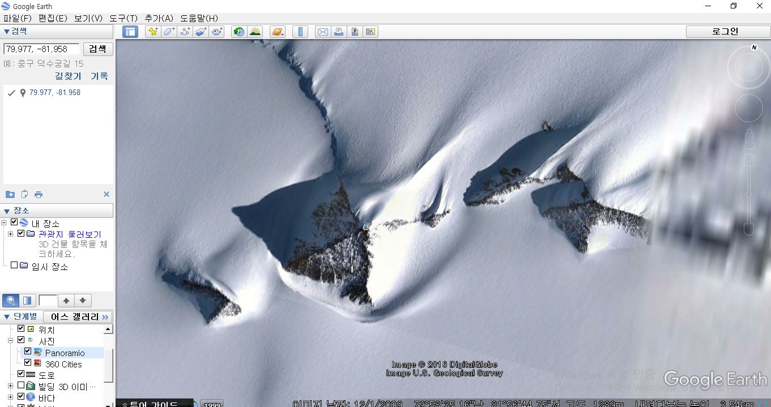The height and width of the screenshot is (407, 771).
Task: Hide the sidebar using toolbar icon
Action: (x=130, y=32)
